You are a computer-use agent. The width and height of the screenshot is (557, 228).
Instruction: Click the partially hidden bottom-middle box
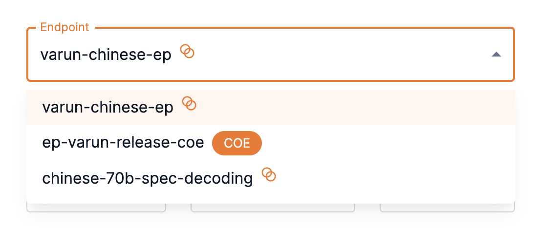(273, 208)
